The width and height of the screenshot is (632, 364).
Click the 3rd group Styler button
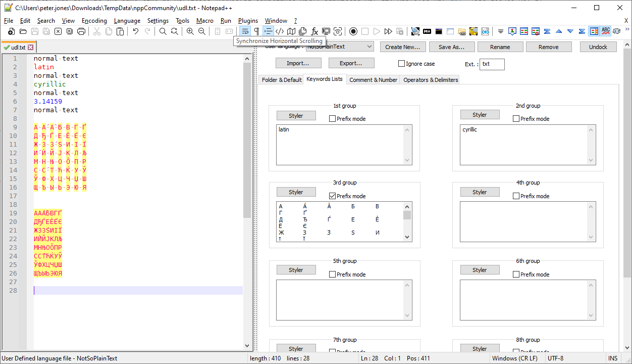296,192
